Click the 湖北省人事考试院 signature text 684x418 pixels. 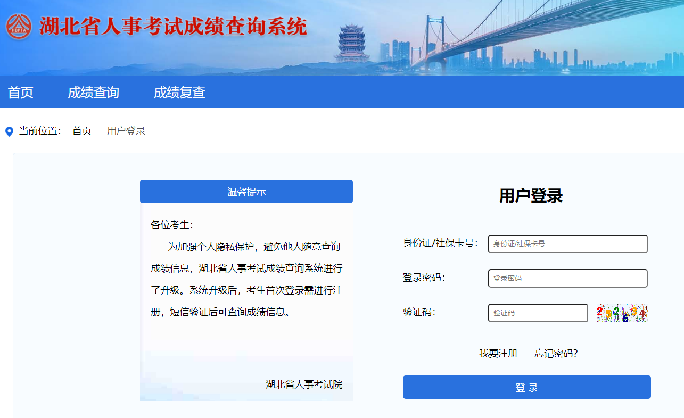[304, 384]
